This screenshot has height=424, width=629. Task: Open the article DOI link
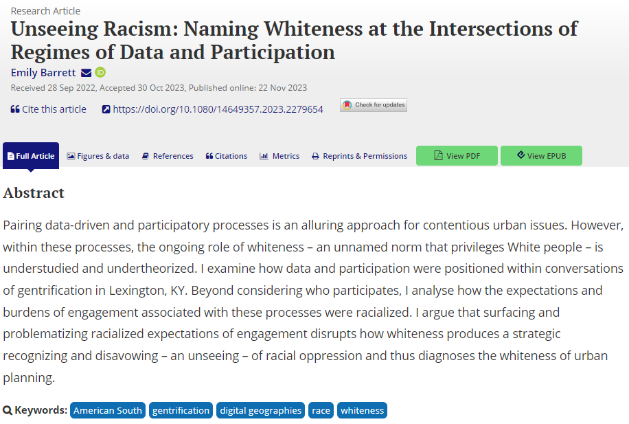point(218,109)
